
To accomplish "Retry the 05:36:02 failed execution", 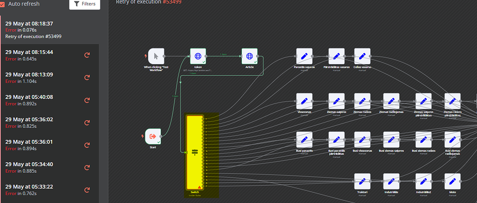I will [87, 123].
